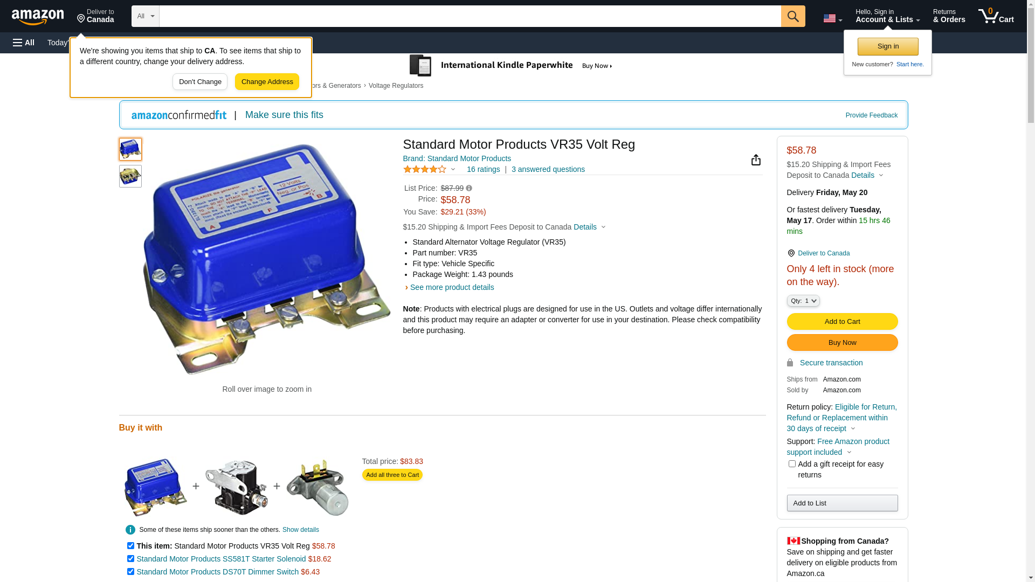Click the Change Address button
Screen dimensions: 1035x582
click(267, 82)
